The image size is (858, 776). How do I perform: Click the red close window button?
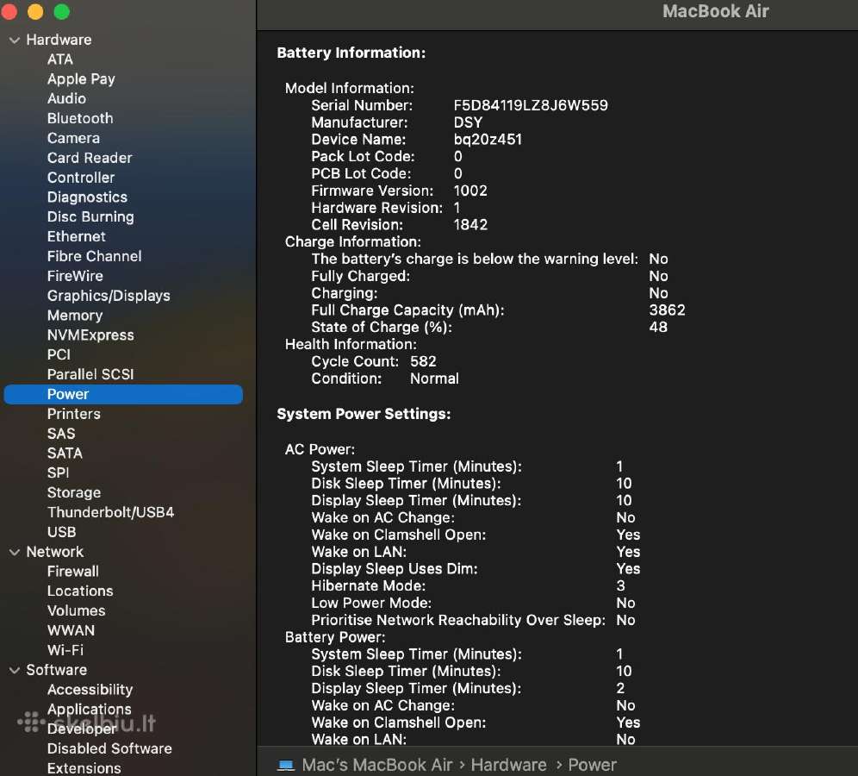[8, 11]
